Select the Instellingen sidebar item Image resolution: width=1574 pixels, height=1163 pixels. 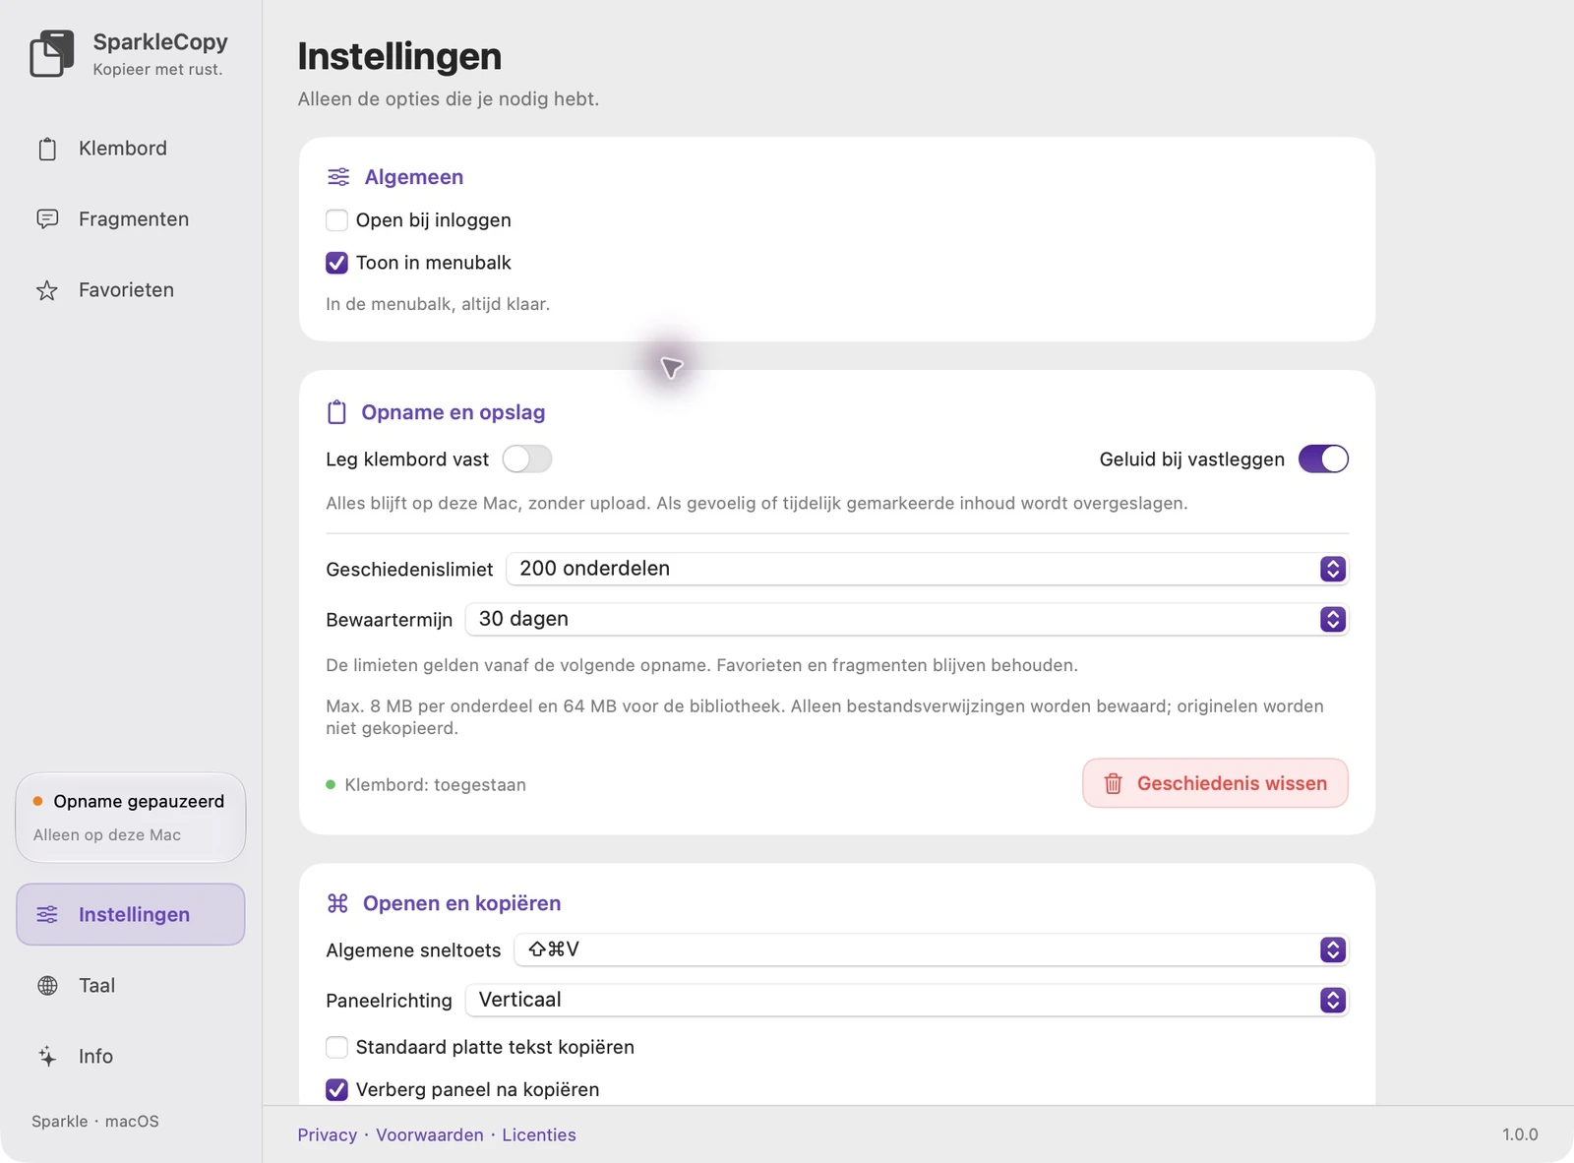pyautogui.click(x=130, y=915)
